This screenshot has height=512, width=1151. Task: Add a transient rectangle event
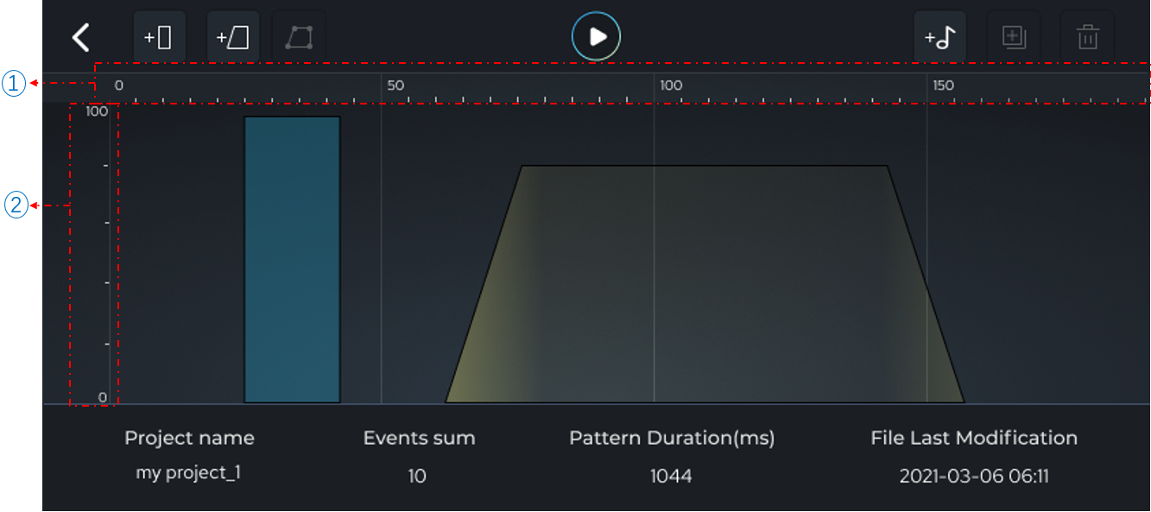tap(159, 37)
